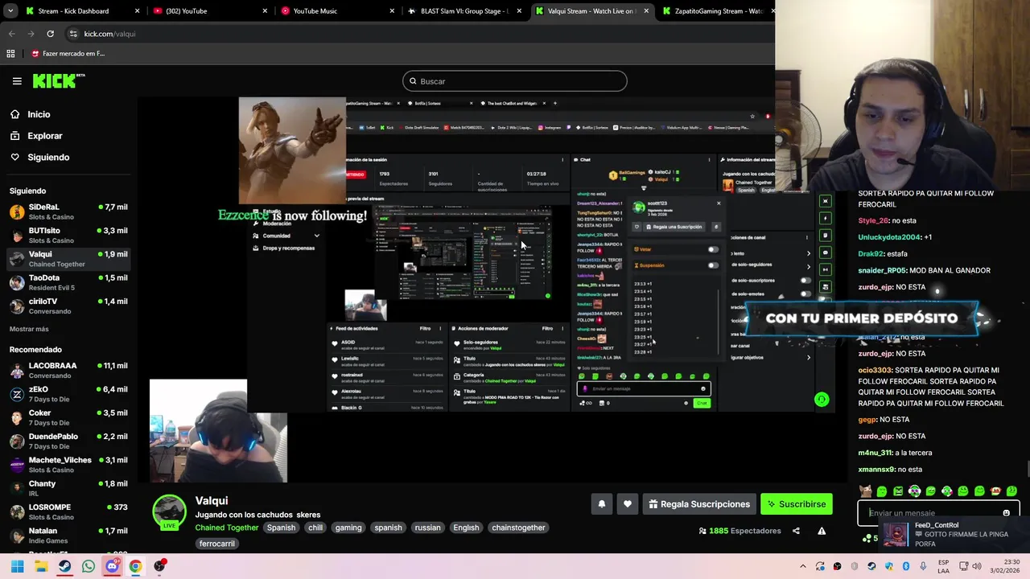Close the YouTube Music tab

pyautogui.click(x=393, y=11)
